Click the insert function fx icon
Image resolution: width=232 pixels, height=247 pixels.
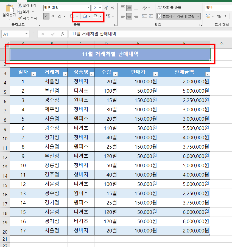pyautogui.click(x=63, y=34)
